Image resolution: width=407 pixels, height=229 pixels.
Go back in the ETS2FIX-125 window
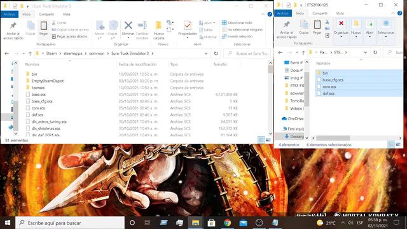[280, 52]
